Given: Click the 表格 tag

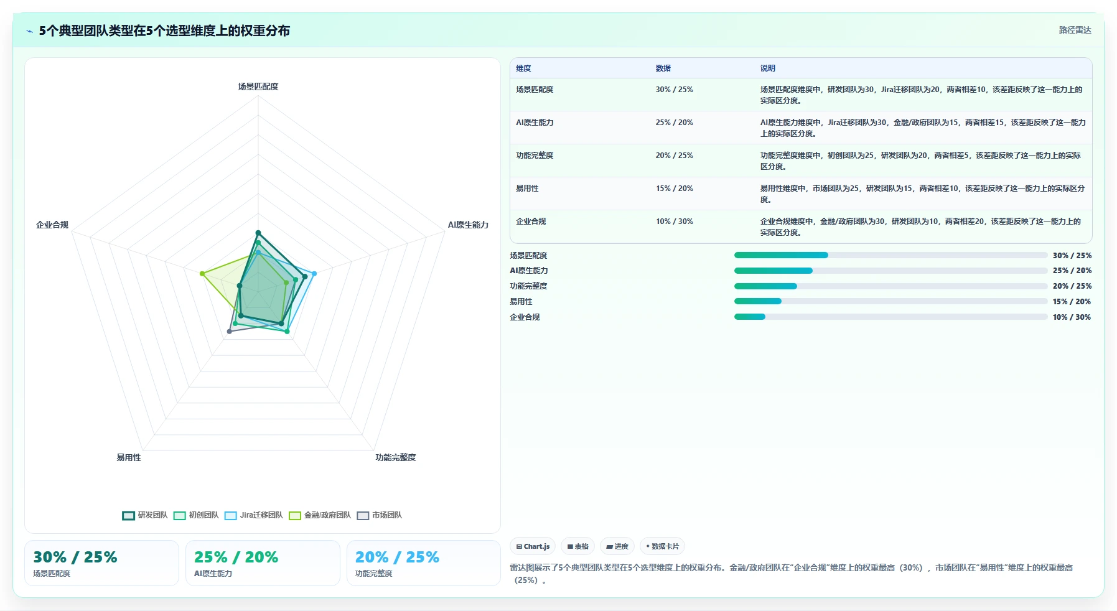Looking at the screenshot, I should click(x=577, y=546).
